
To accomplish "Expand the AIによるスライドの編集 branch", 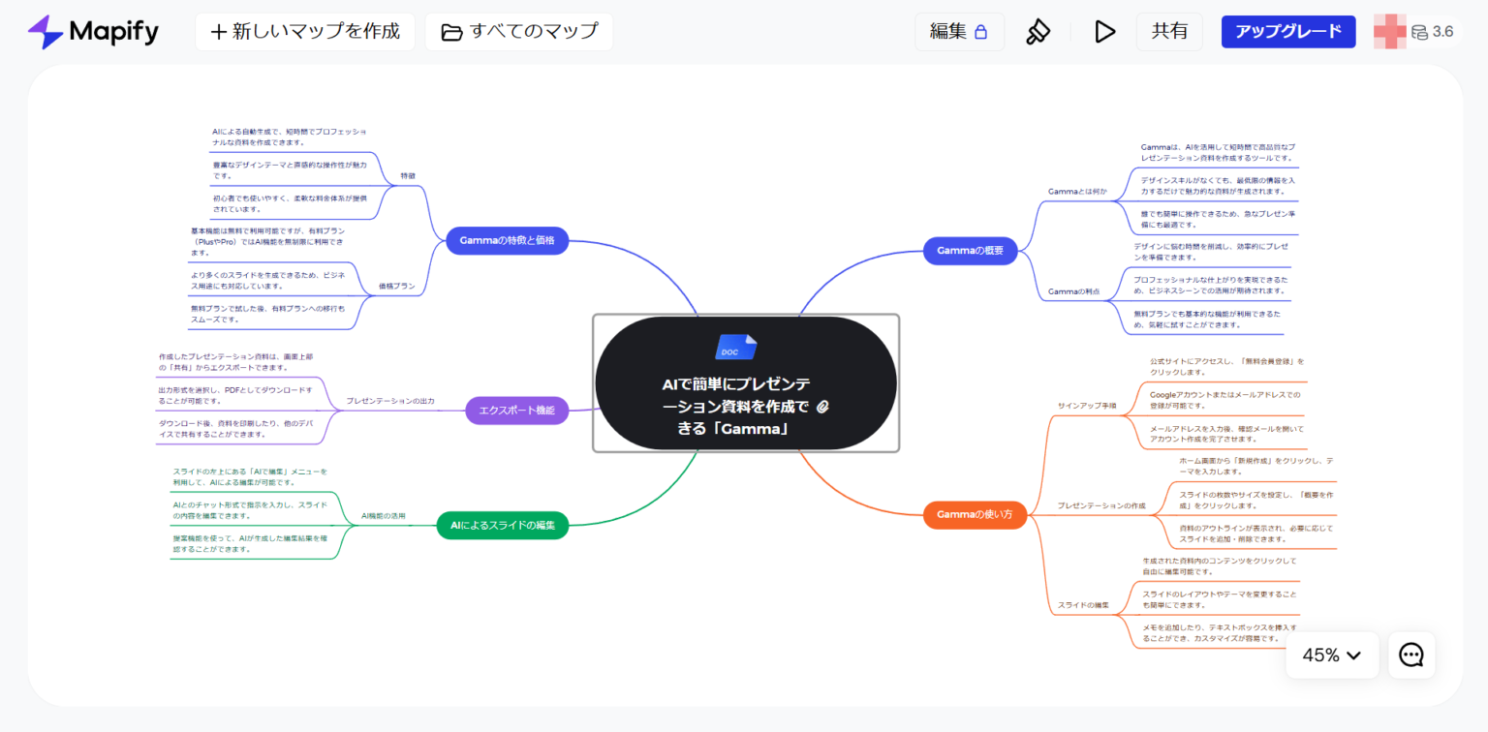I will coord(502,525).
